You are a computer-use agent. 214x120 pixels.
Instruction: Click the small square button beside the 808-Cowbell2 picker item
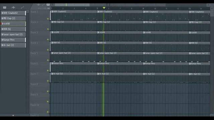(28, 12)
